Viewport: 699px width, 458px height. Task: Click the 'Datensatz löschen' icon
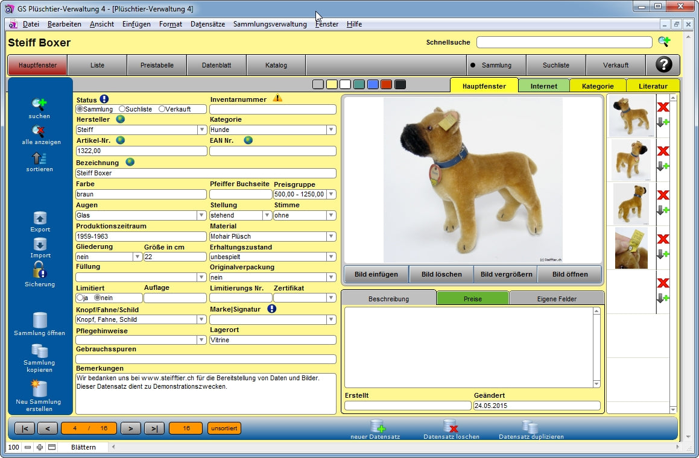[451, 425]
